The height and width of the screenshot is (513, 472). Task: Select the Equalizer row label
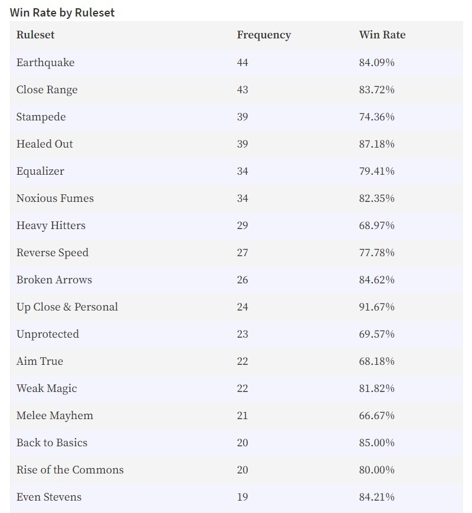pyautogui.click(x=40, y=171)
